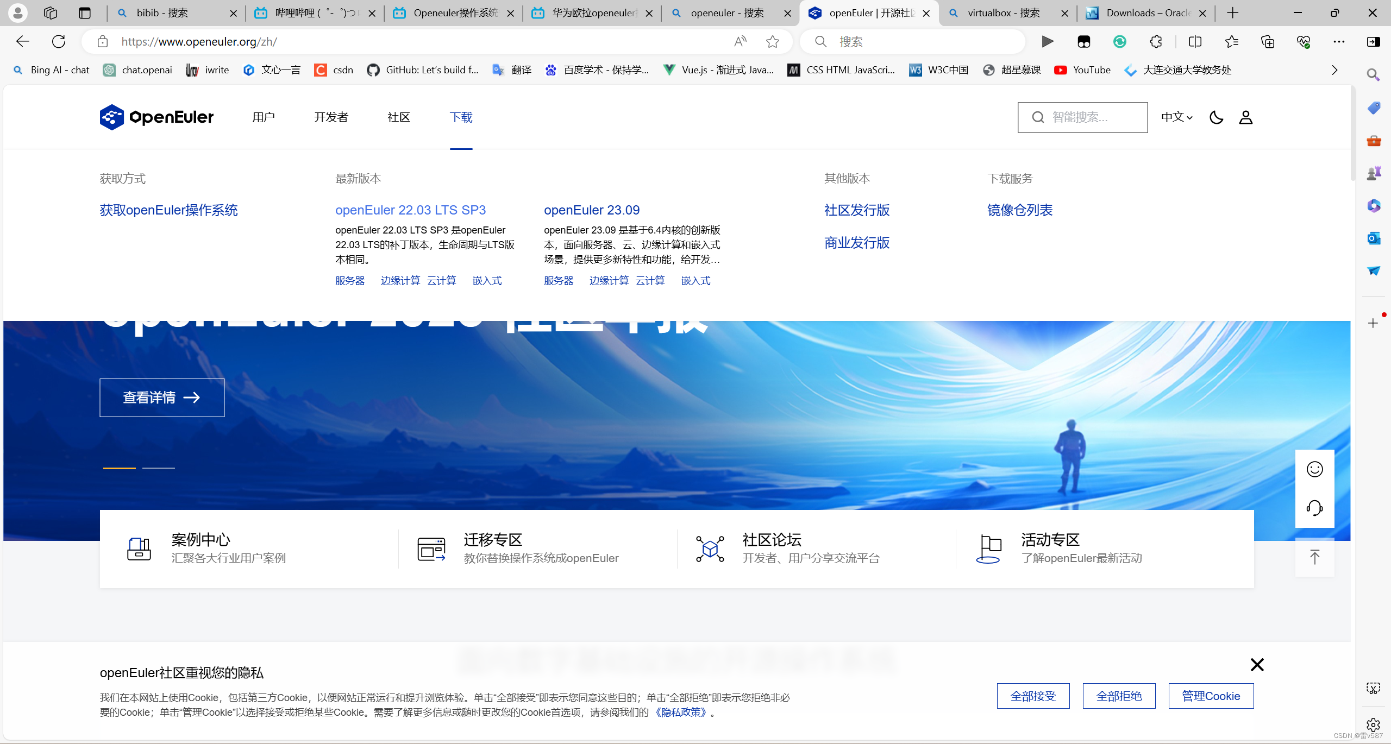Image resolution: width=1391 pixels, height=744 pixels.
Task: Click the back-to-top arrow button
Action: click(x=1314, y=557)
